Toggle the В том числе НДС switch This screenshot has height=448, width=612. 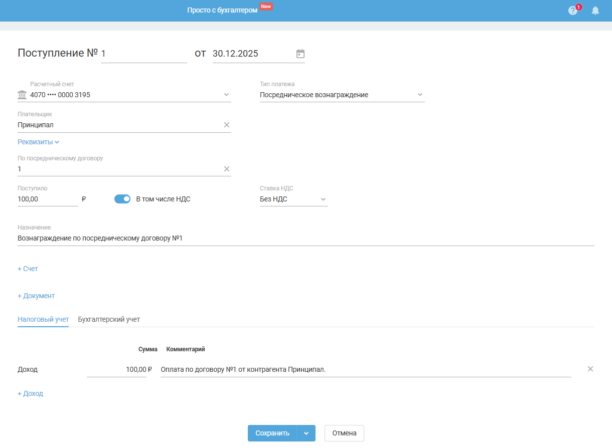122,199
